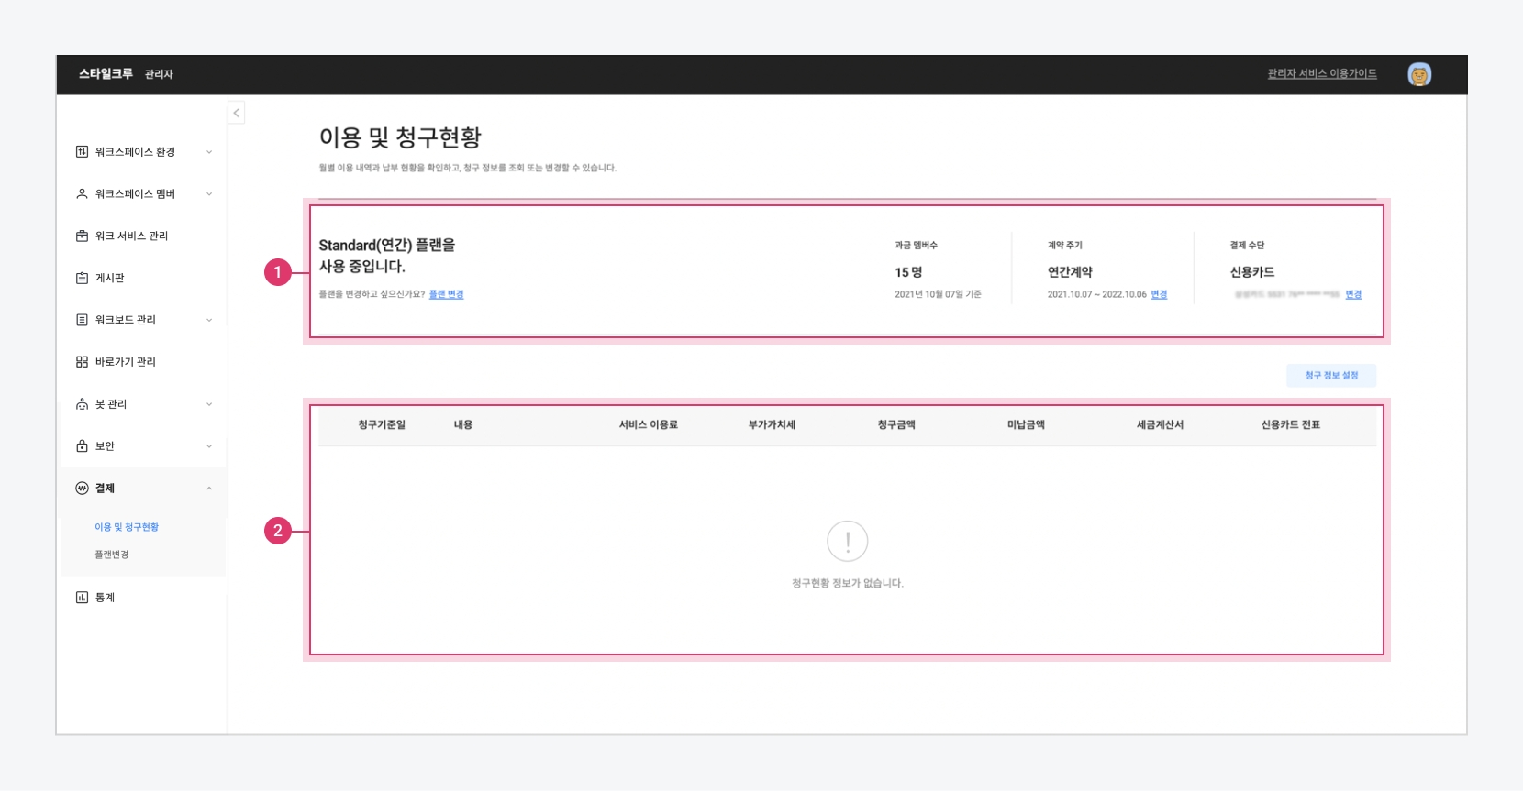Click the 통계 chart icon
1523x791 pixels.
pyautogui.click(x=82, y=598)
